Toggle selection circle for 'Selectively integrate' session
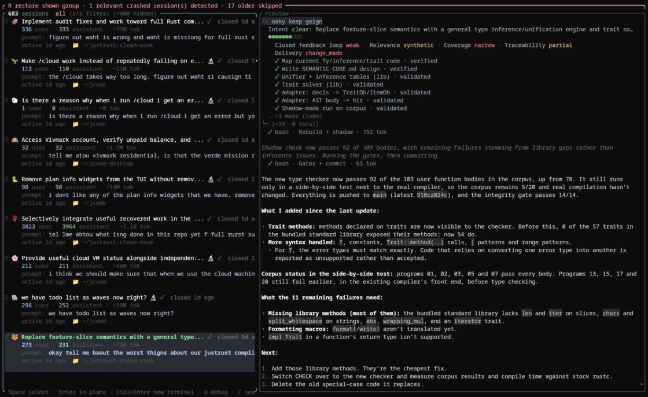Screen dimensions: 648x397 coord(6,218)
